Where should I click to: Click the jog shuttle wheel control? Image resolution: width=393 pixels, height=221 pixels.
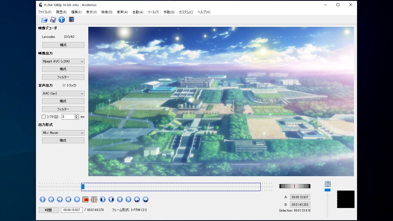(295, 186)
